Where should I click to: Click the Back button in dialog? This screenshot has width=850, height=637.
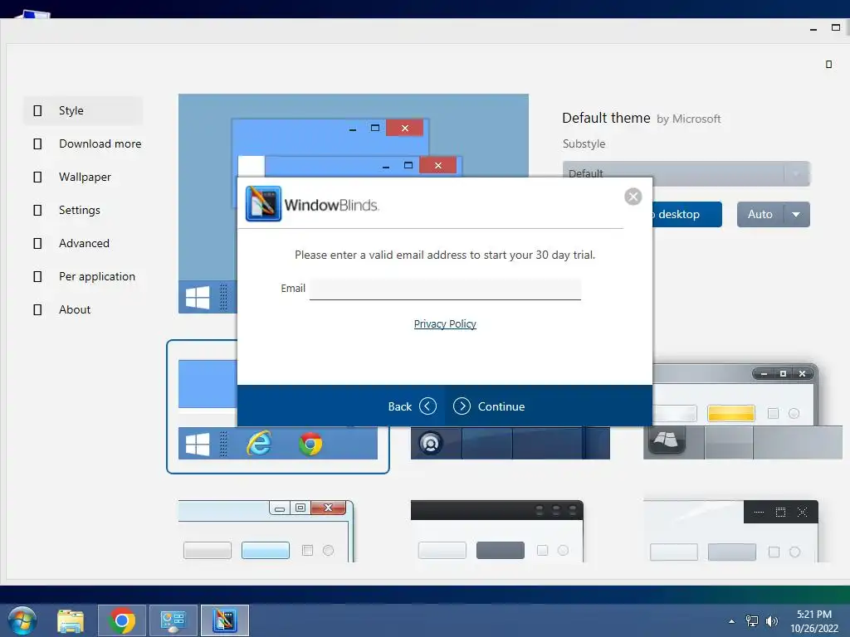(x=412, y=406)
